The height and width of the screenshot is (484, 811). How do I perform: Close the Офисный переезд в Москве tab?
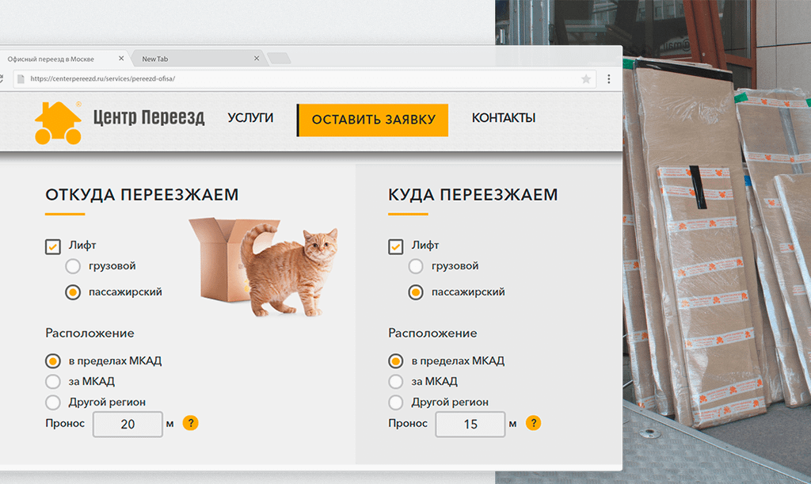coord(121,59)
